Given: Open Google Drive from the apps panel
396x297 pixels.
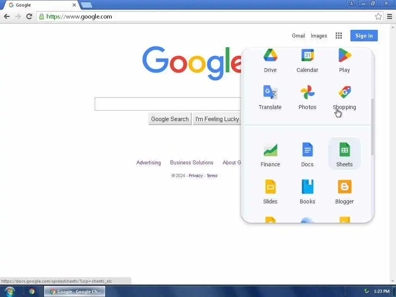Looking at the screenshot, I should click(270, 61).
